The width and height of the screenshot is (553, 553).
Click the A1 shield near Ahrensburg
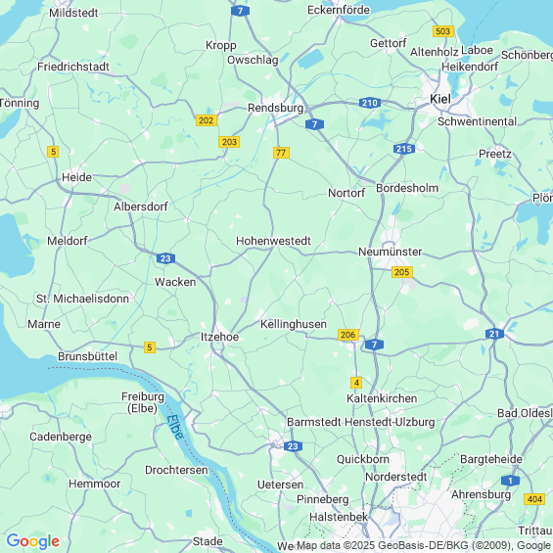[510, 481]
